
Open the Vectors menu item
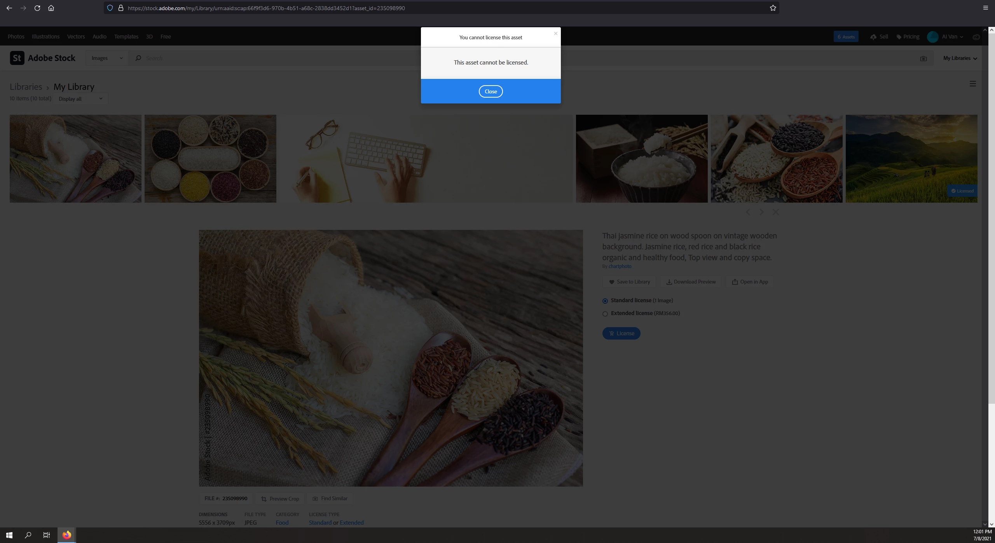point(76,37)
